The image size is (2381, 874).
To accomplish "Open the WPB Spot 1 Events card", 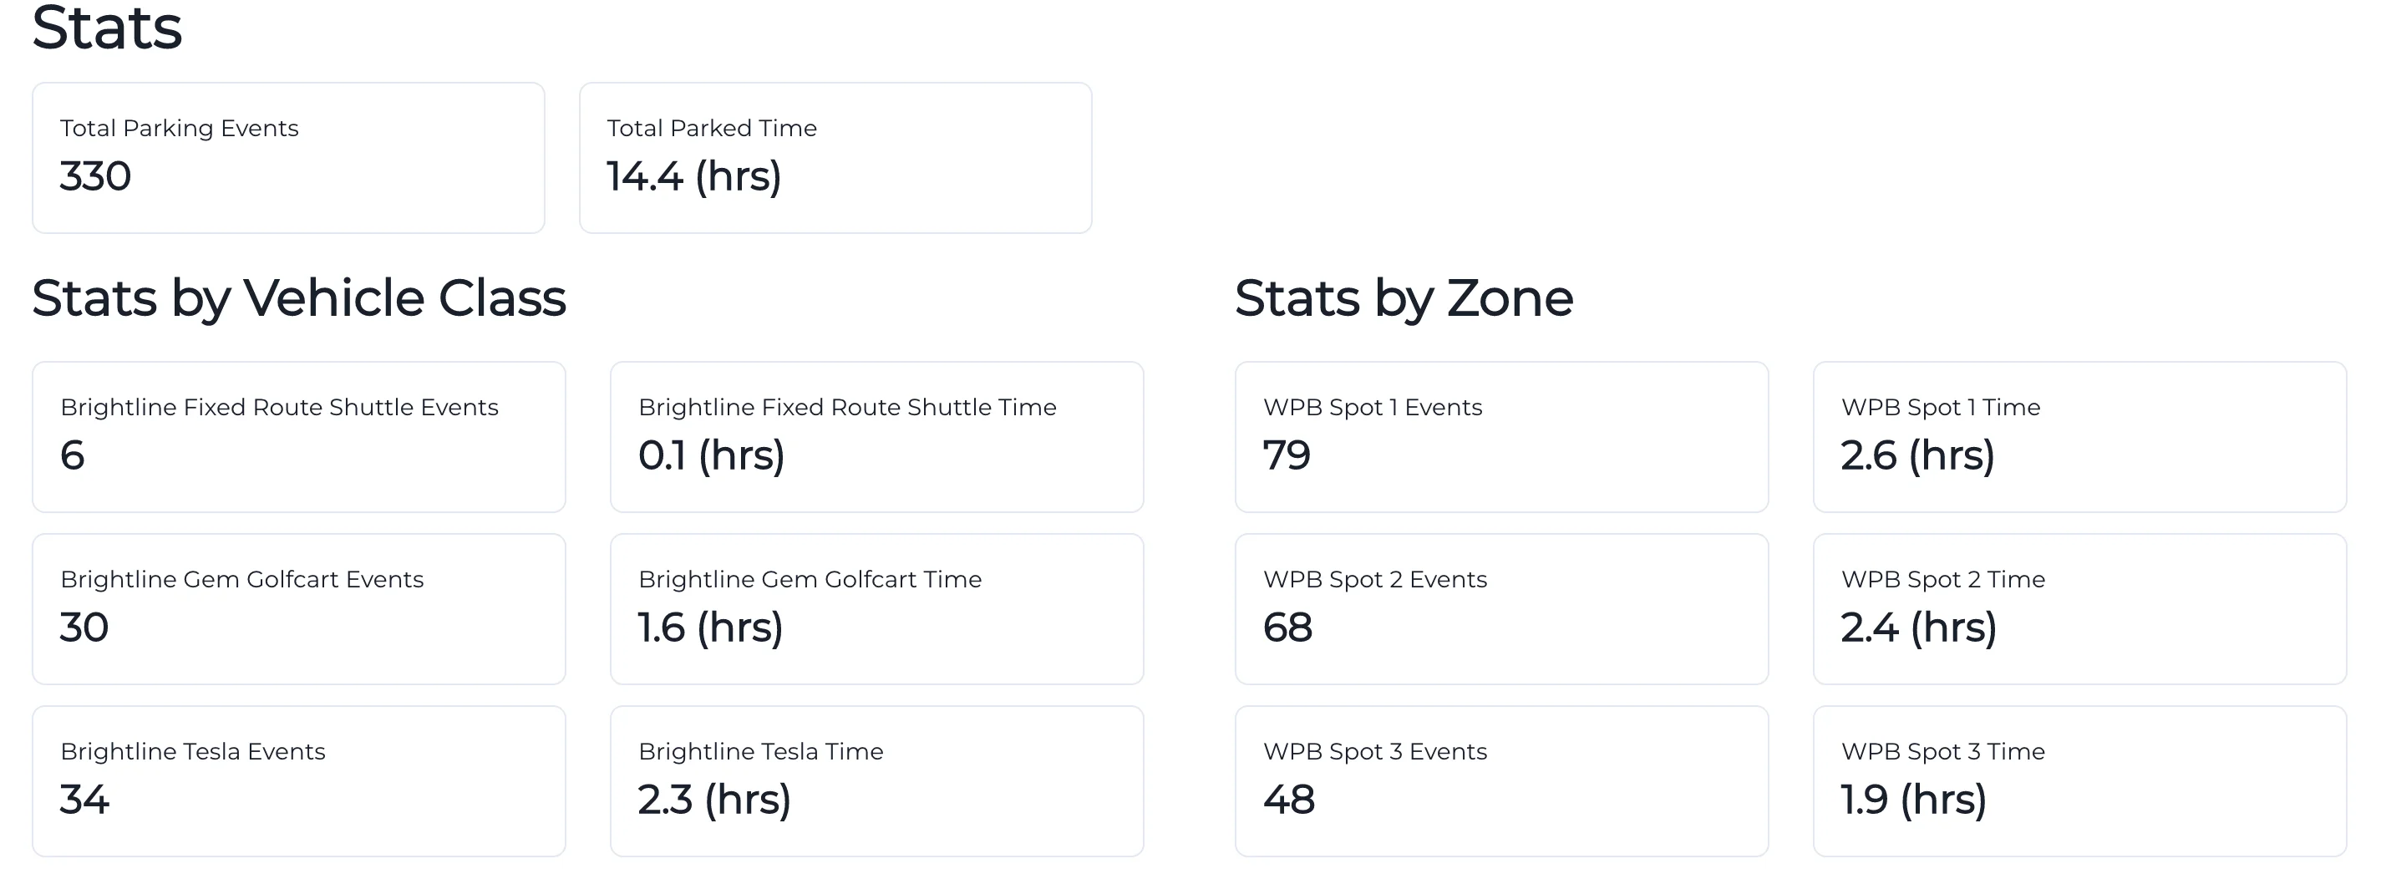I will [x=1501, y=436].
